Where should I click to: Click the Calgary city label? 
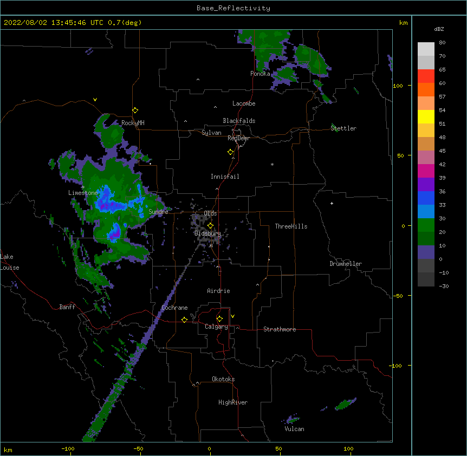tap(216, 327)
